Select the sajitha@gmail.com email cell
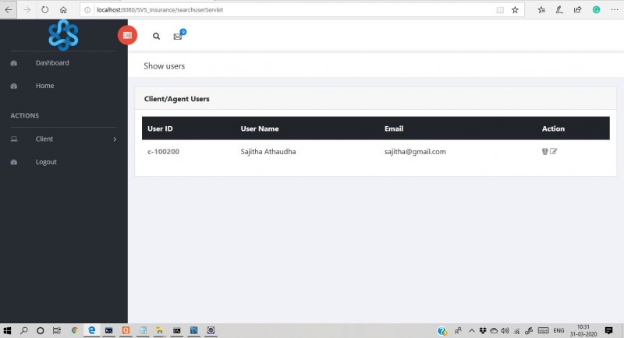624x338 pixels. tap(415, 152)
